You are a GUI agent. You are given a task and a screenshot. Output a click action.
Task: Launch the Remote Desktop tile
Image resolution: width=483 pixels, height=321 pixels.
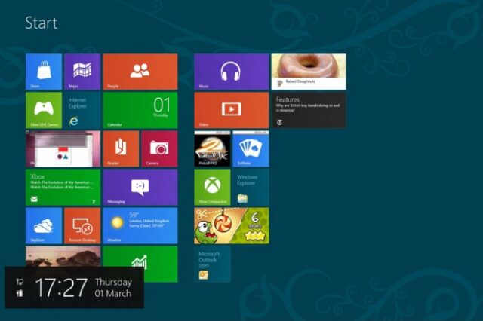[82, 225]
